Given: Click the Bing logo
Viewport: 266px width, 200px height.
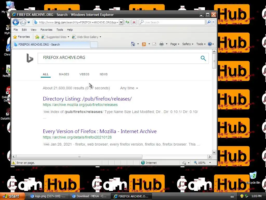Looking at the screenshot, I should pyautogui.click(x=30, y=58).
